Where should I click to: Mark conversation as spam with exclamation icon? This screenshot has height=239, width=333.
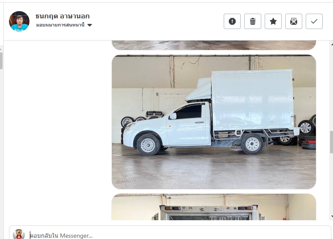click(x=232, y=21)
